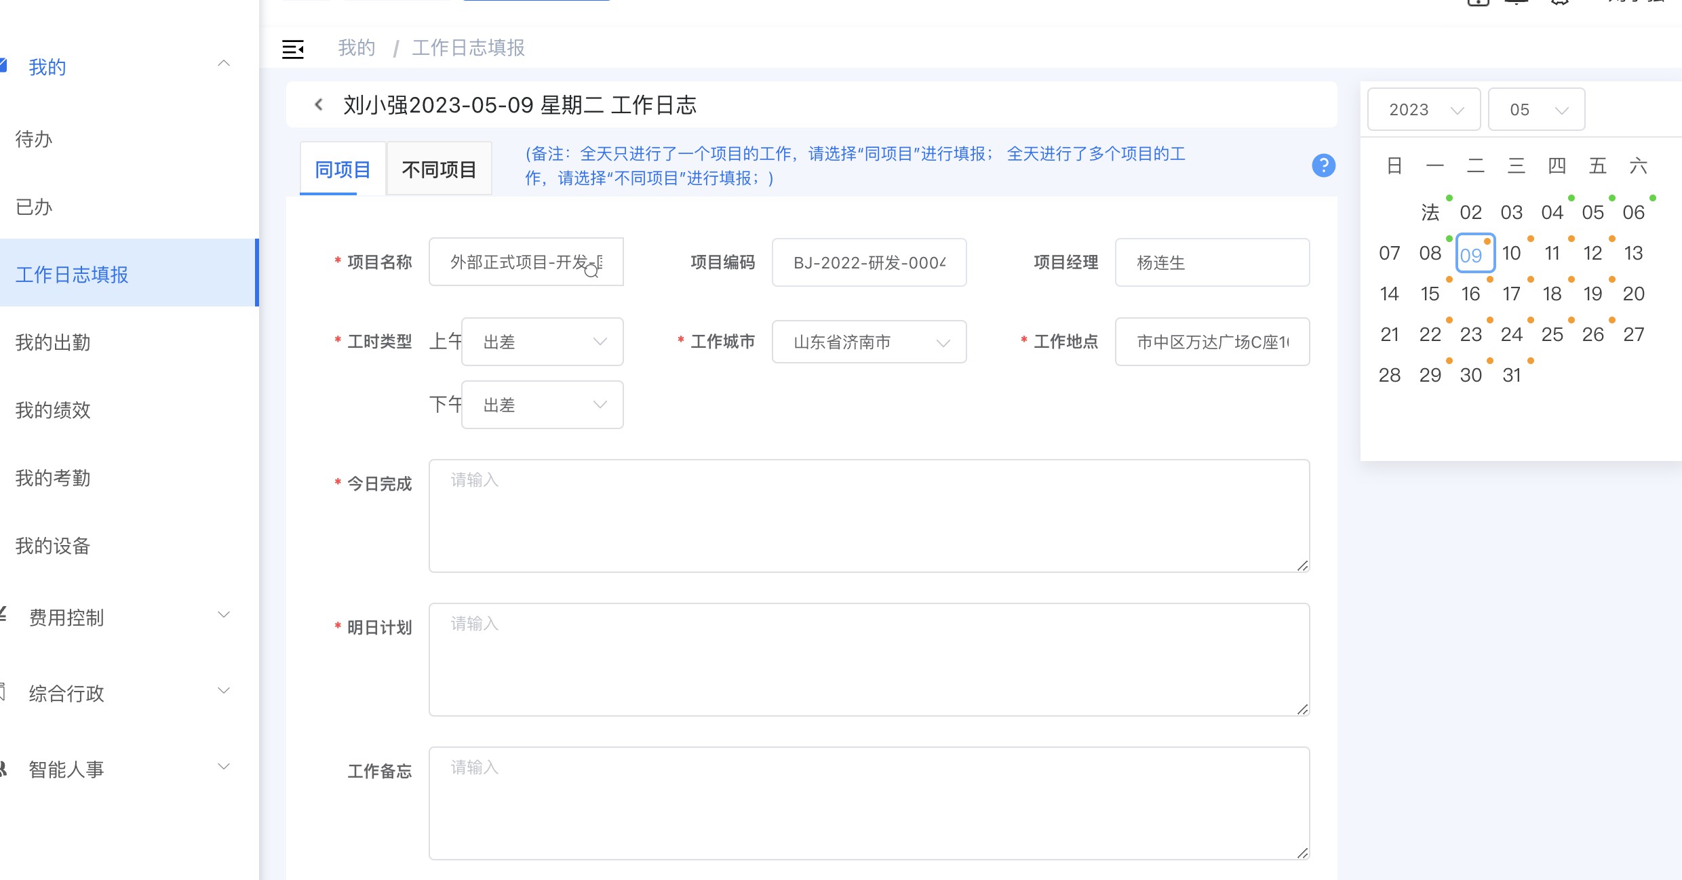The width and height of the screenshot is (1682, 880).
Task: Select calendar day 19
Action: [1593, 294]
